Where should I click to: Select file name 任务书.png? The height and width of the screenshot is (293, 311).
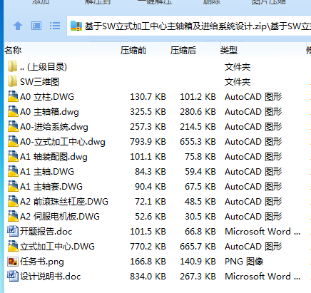42,262
